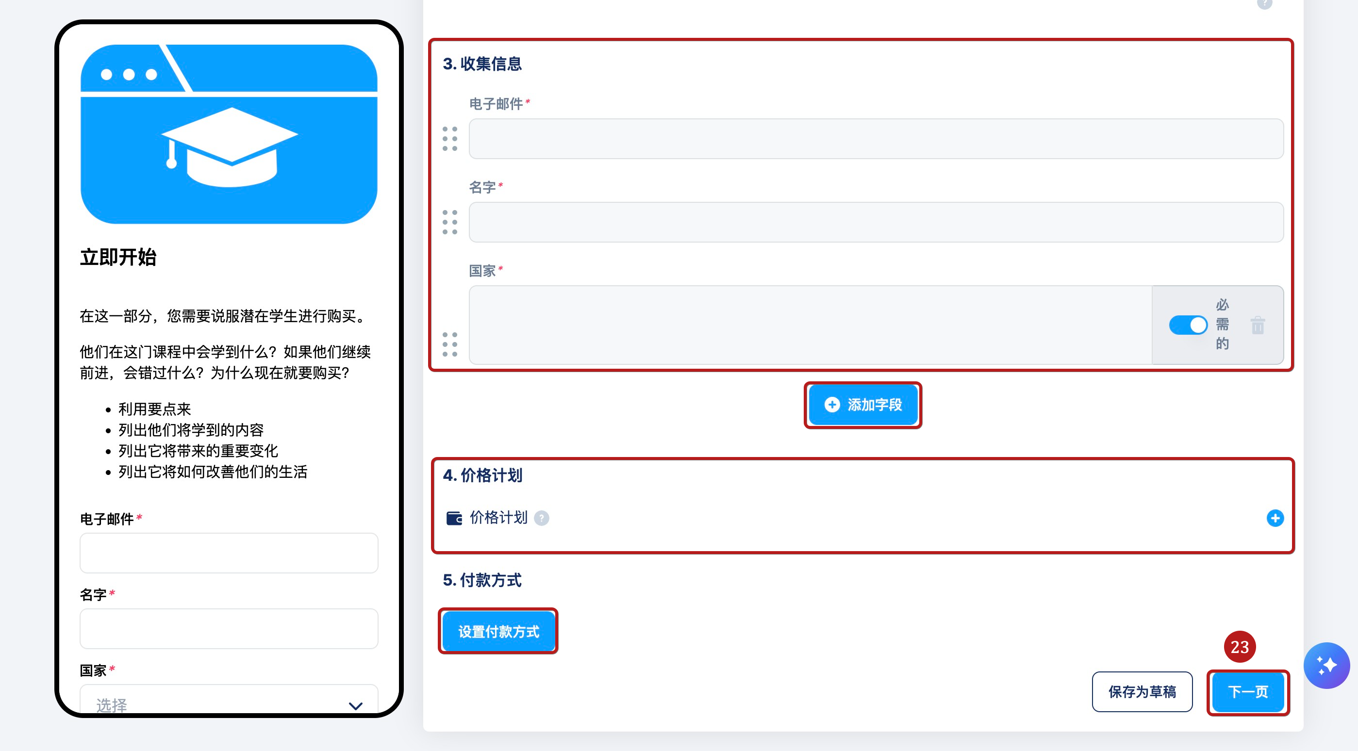Open the AI assistant sparkle button
Image resolution: width=1358 pixels, height=751 pixels.
1326,665
